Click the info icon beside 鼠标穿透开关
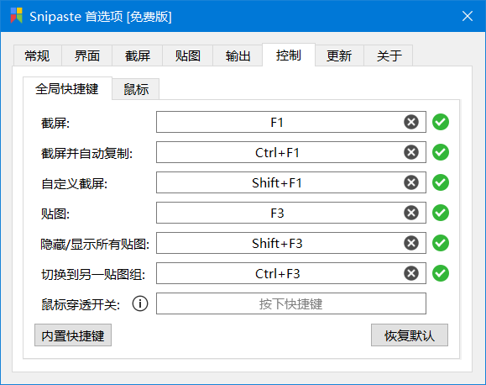This screenshot has height=385, width=486. [140, 303]
